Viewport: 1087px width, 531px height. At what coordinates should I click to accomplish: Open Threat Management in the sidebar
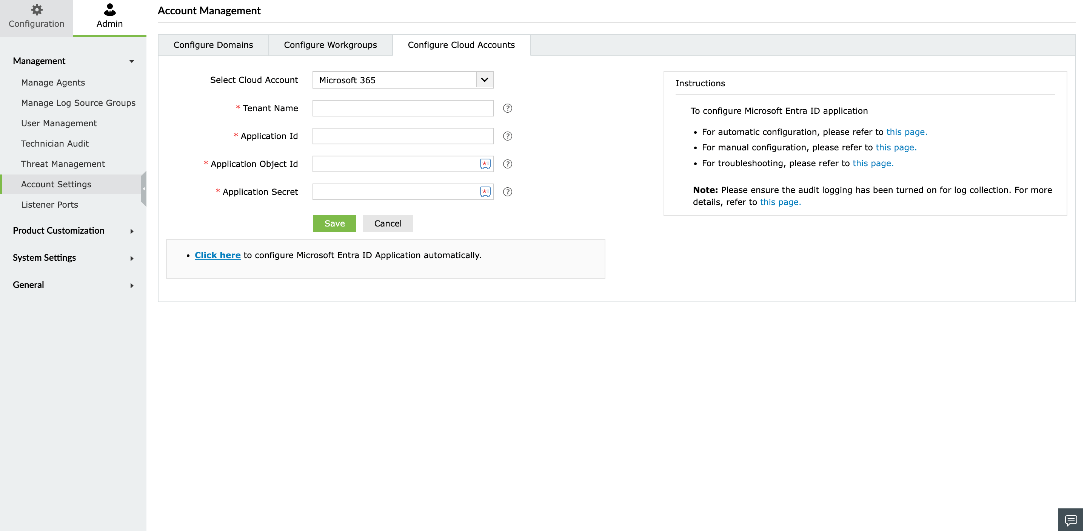63,164
